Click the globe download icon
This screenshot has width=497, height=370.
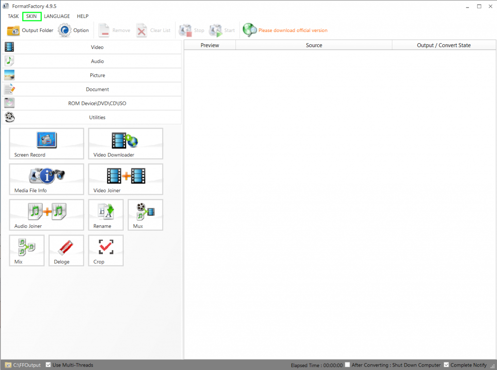click(x=249, y=30)
